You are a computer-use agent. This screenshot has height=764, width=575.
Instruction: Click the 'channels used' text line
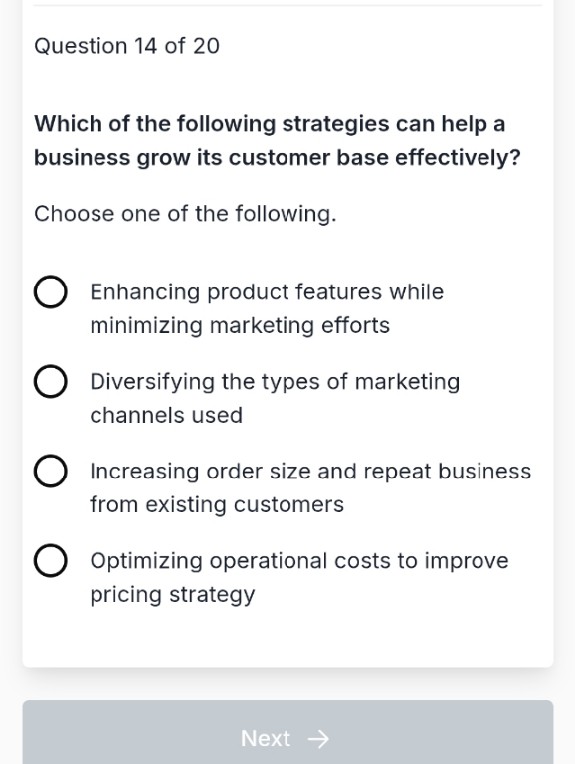click(x=166, y=415)
